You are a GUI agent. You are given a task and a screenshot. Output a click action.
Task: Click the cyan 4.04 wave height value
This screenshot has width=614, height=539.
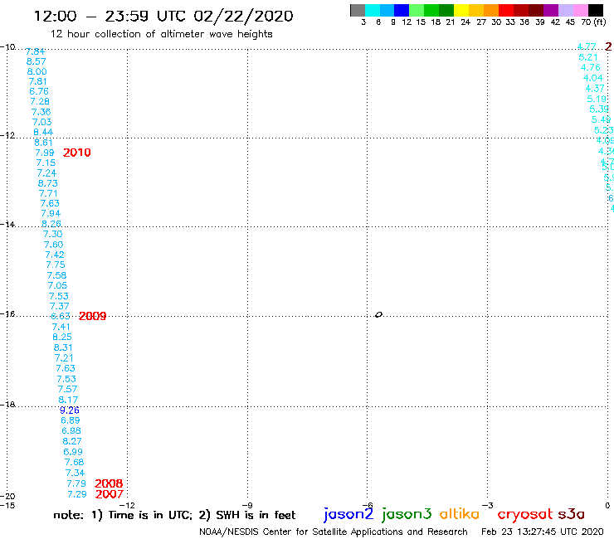593,78
